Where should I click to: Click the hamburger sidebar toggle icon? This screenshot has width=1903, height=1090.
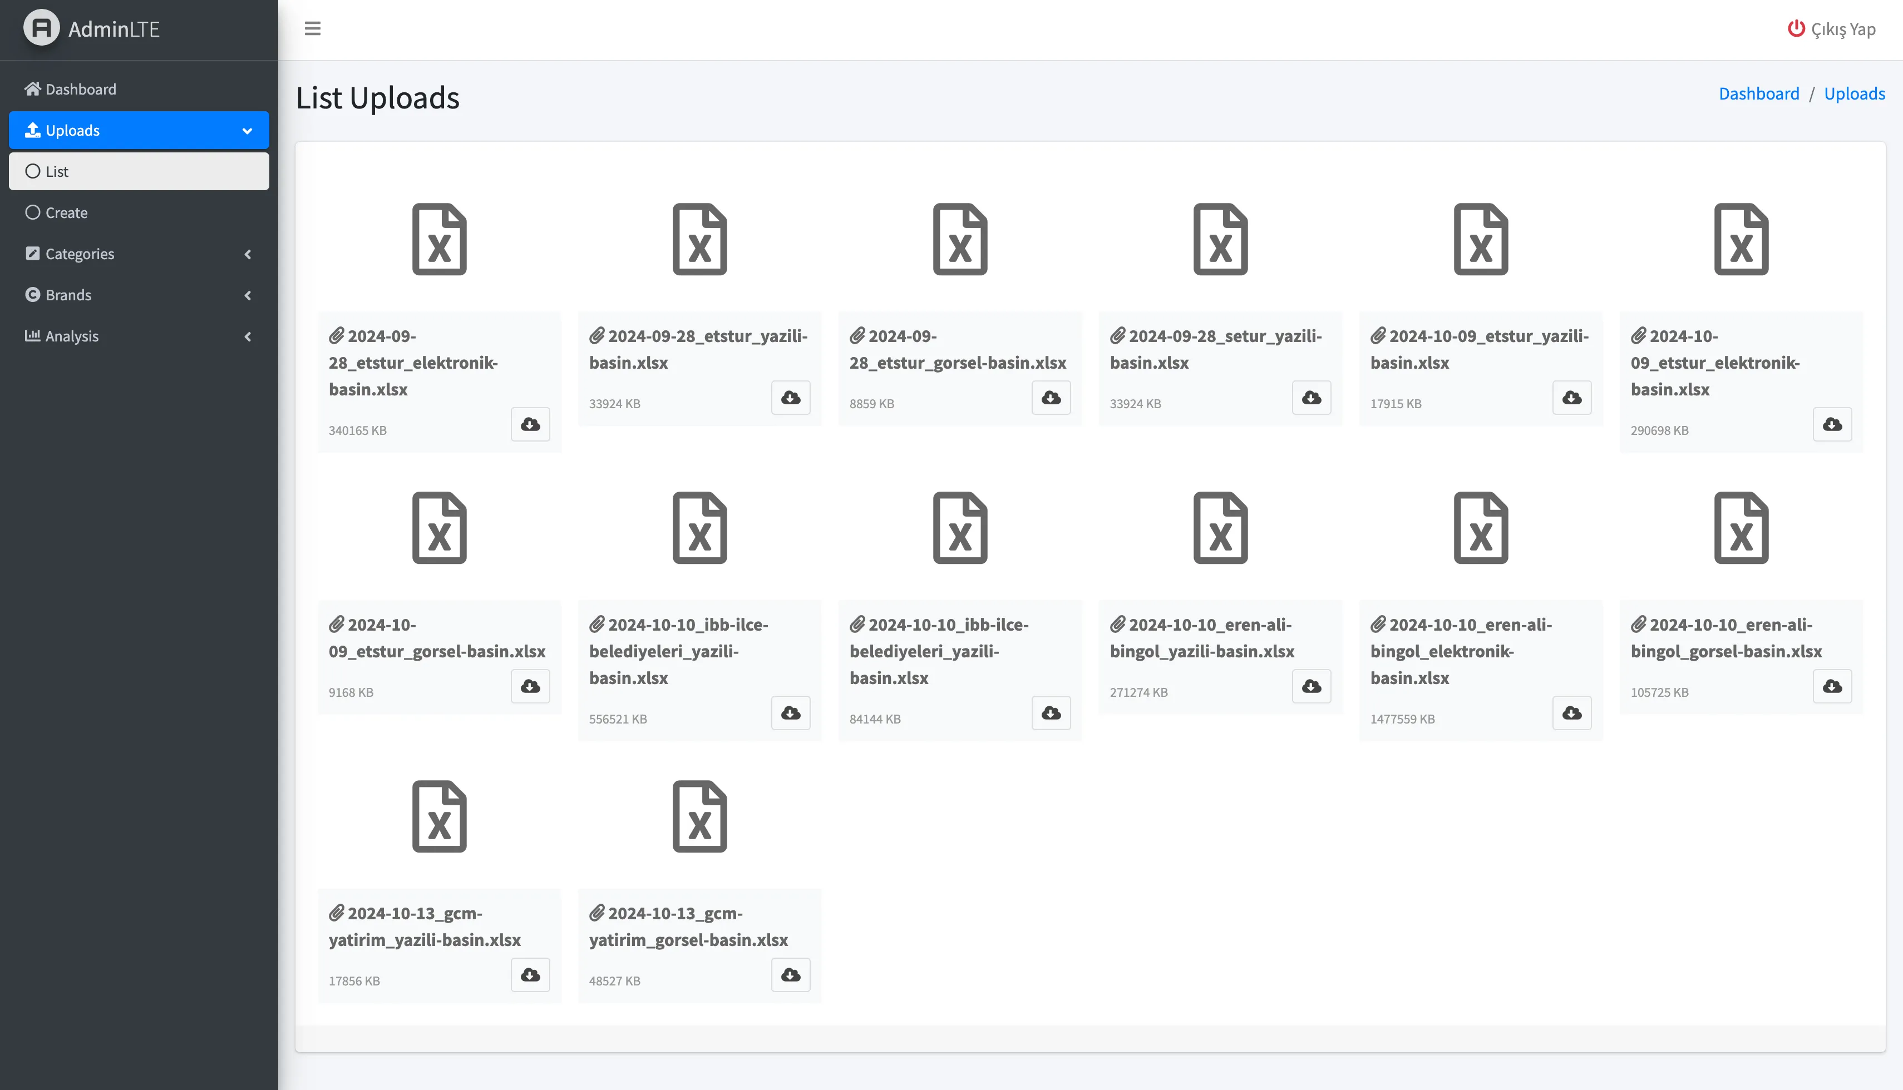(x=312, y=28)
